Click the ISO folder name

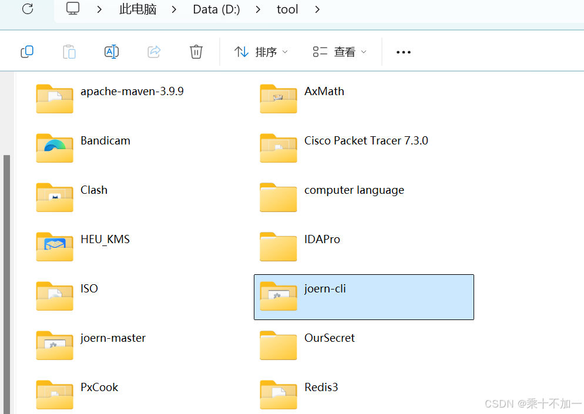89,288
